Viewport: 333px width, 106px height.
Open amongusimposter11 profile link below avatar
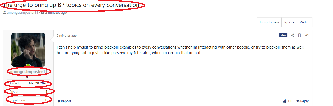[x=28, y=72]
